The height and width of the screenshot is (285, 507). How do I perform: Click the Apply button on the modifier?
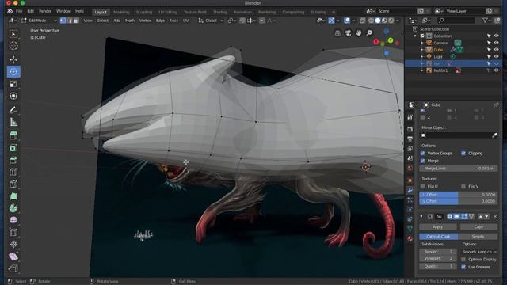point(438,227)
